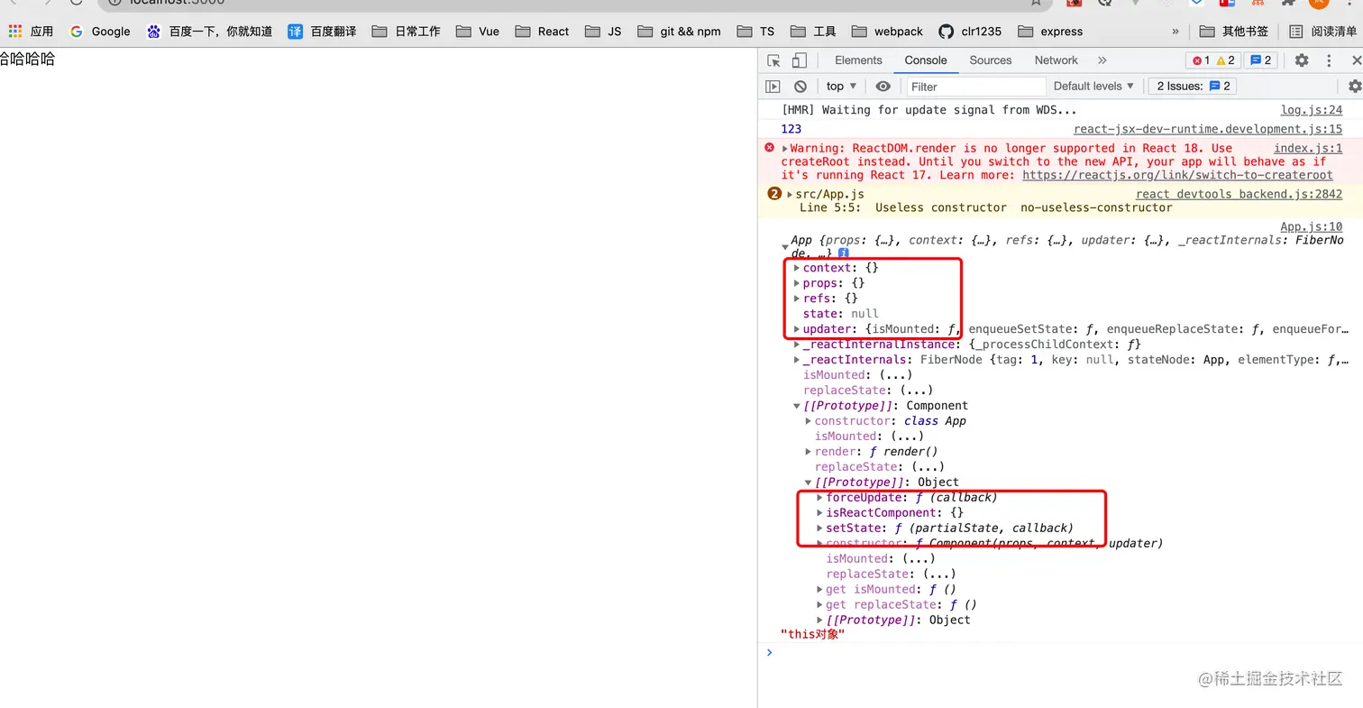The image size is (1363, 708).
Task: Collapse the [[Prototype]]: Component node
Action: point(797,406)
